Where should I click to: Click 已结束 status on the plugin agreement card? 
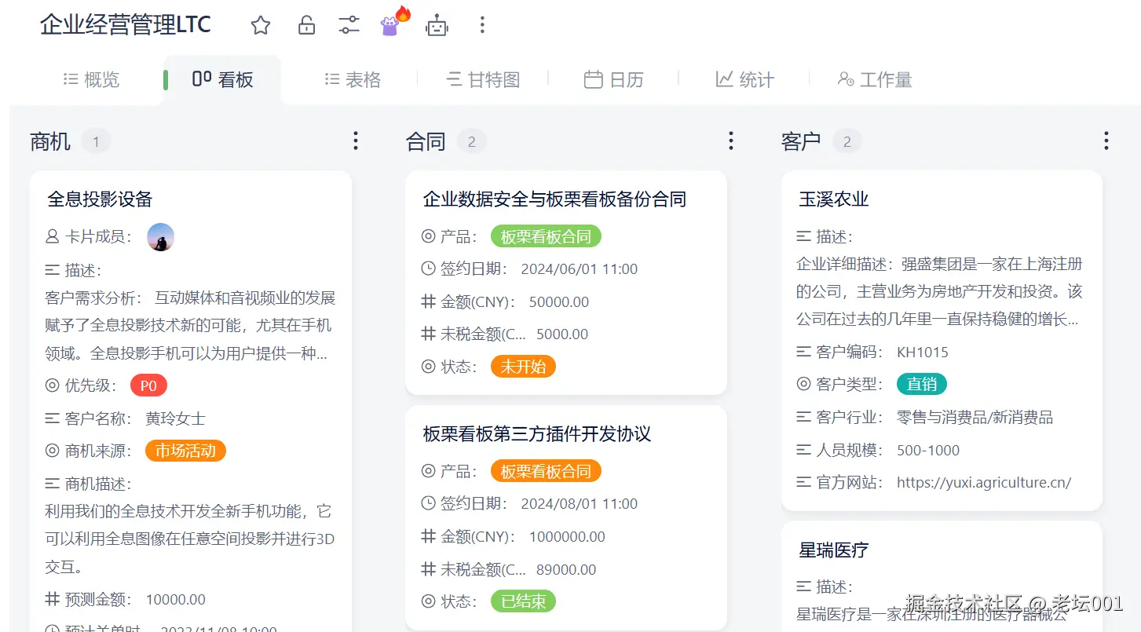(x=523, y=601)
